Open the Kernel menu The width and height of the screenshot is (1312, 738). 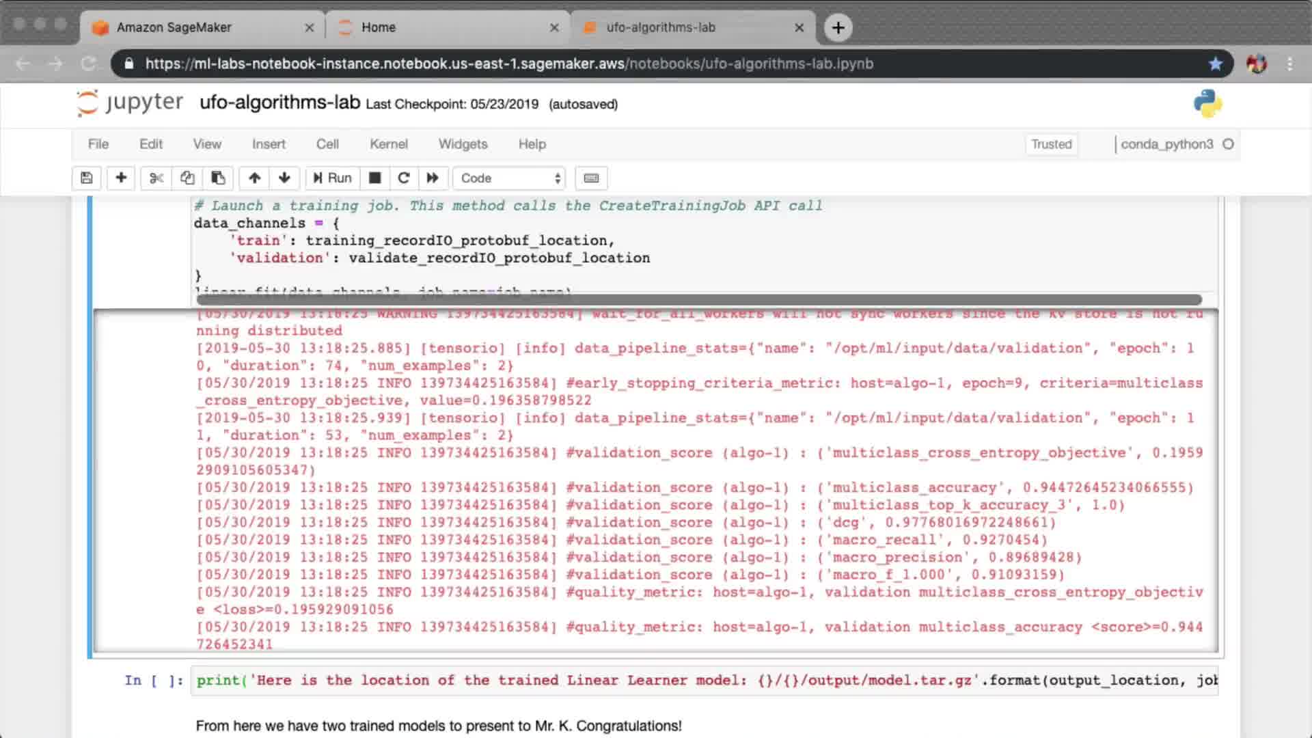point(388,144)
